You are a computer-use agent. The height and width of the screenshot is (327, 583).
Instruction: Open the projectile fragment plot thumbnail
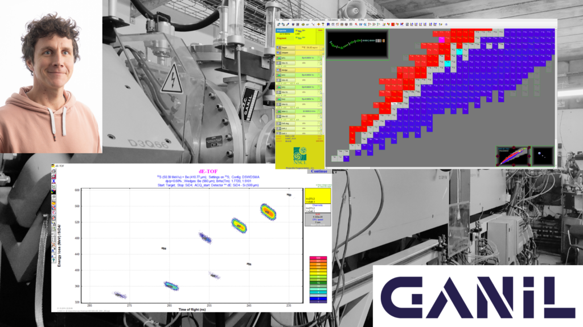511,156
